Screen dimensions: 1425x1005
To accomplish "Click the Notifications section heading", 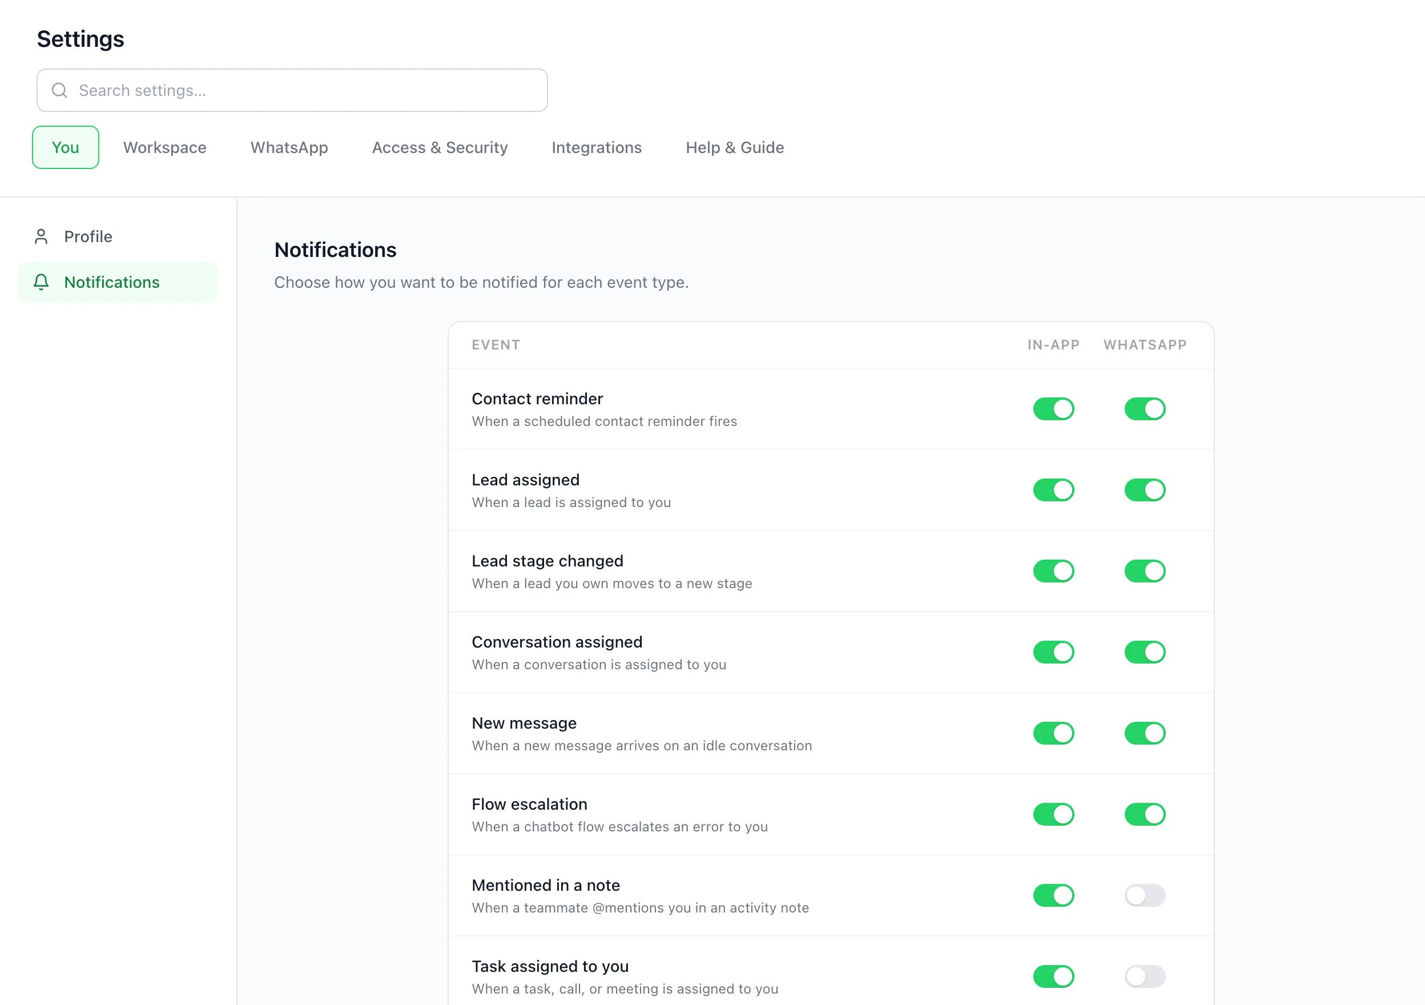I will (x=335, y=250).
